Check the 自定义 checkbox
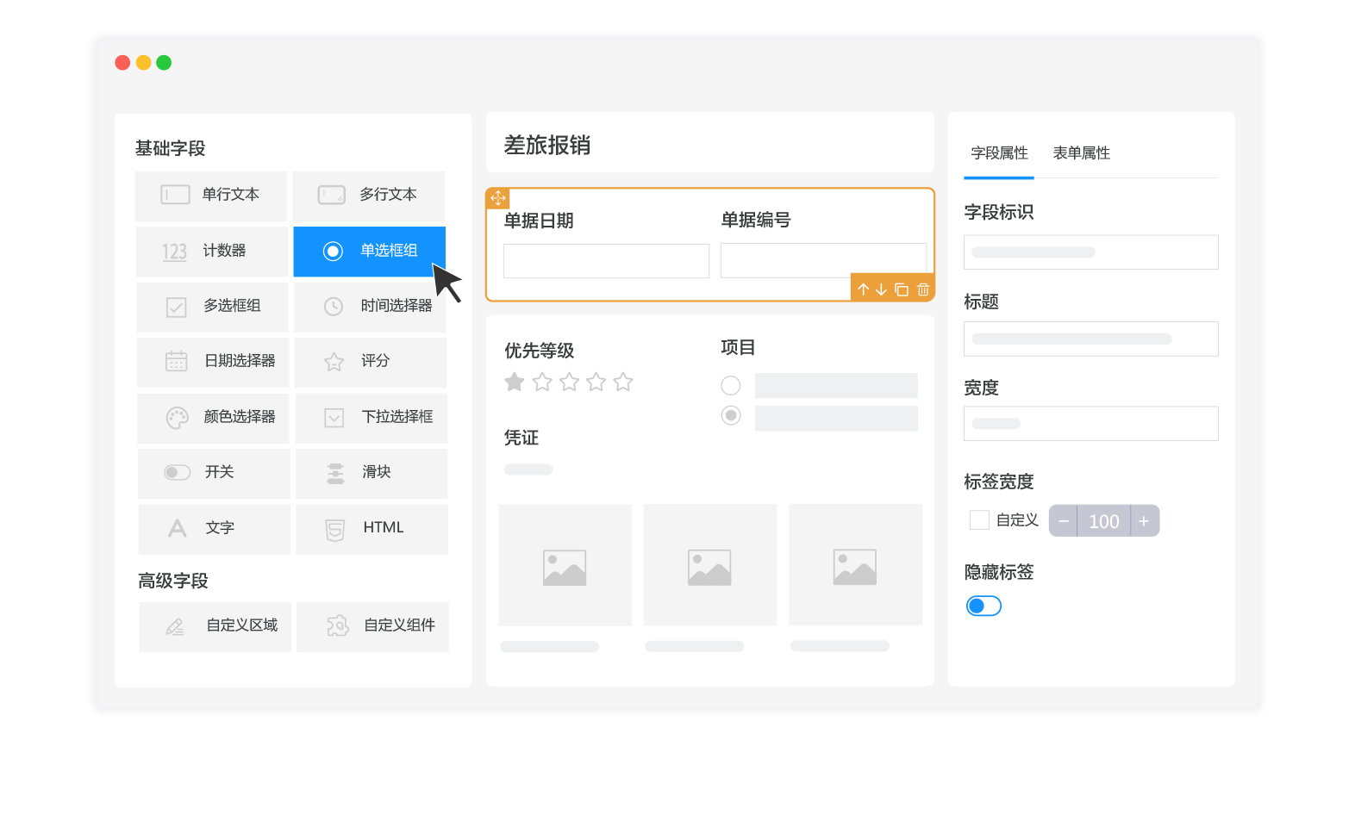Image resolution: width=1355 pixels, height=827 pixels. (x=979, y=520)
